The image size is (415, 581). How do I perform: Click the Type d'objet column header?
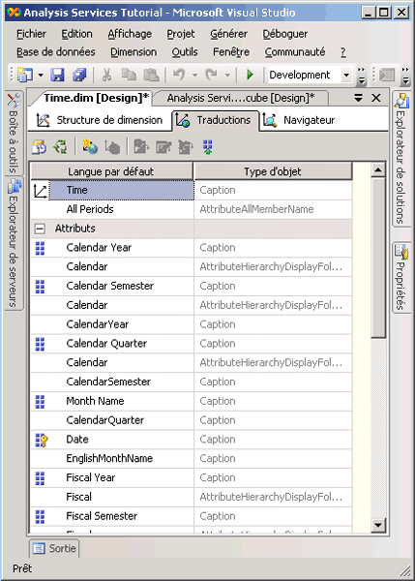[x=273, y=171]
